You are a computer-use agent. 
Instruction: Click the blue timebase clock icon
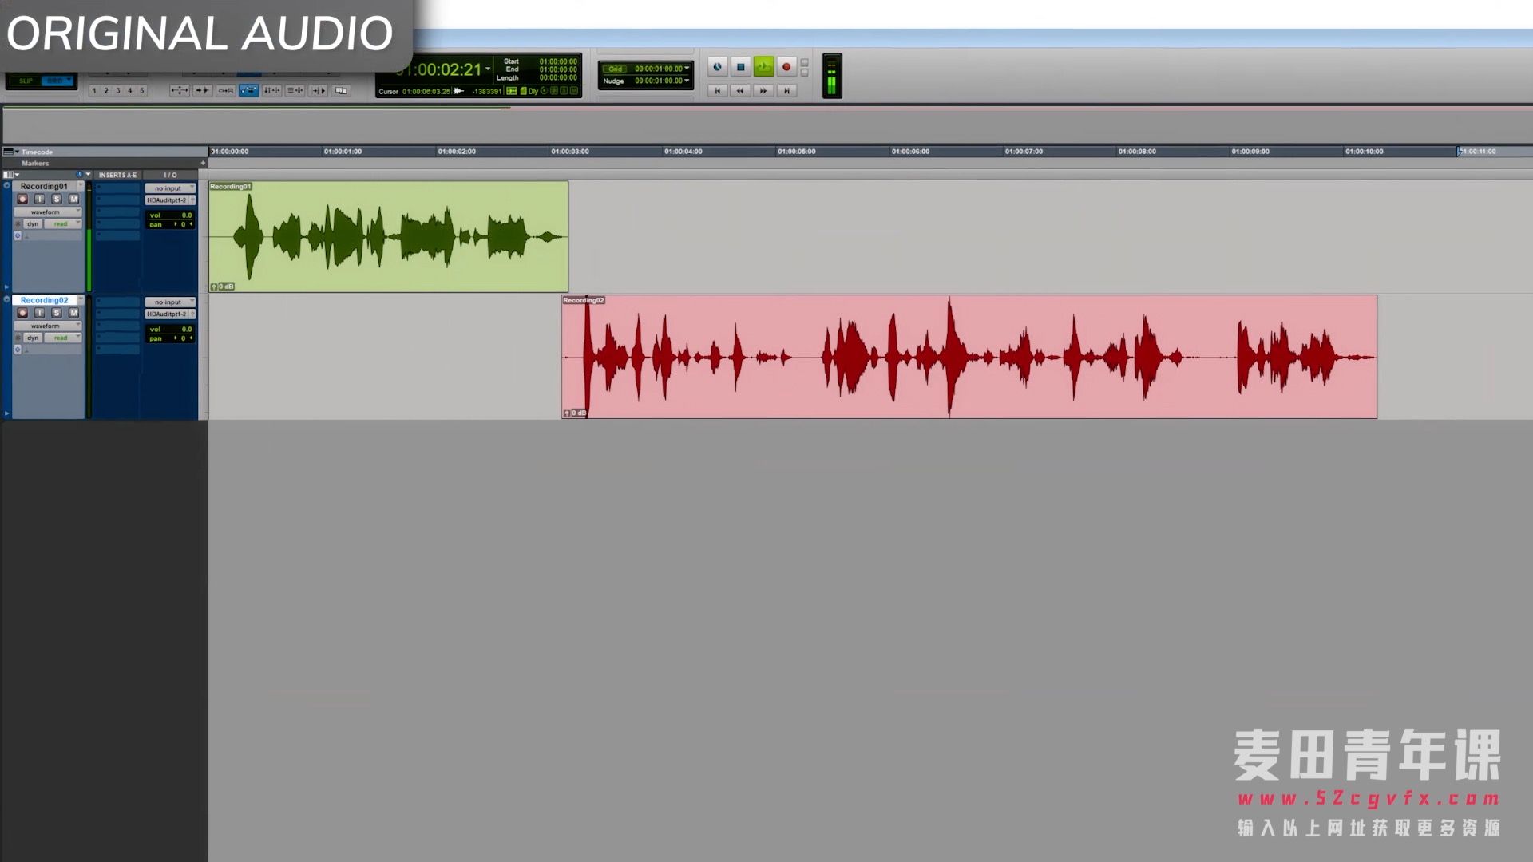pos(79,175)
